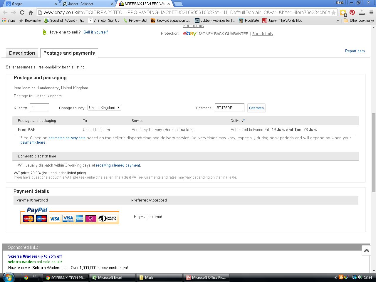Click the browser forward arrow
Screen dimensions: 376x282
[14, 12]
